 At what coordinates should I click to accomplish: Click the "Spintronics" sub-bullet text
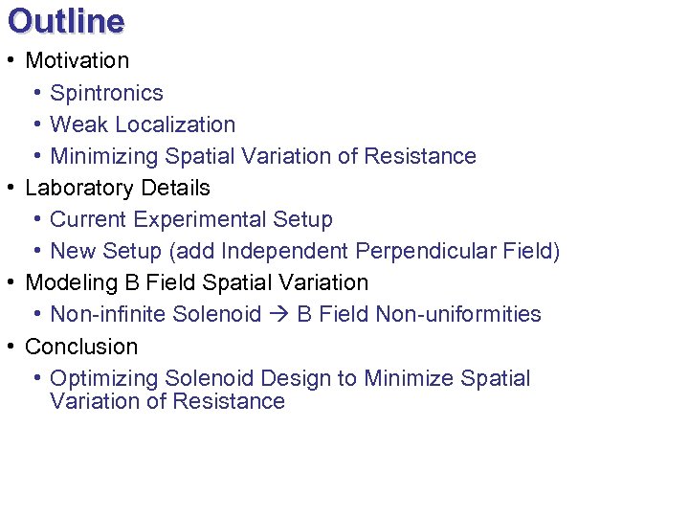[106, 93]
